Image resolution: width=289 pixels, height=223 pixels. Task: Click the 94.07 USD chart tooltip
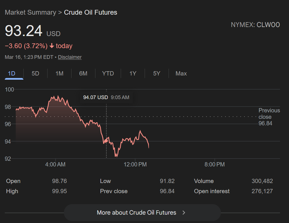[x=106, y=97]
